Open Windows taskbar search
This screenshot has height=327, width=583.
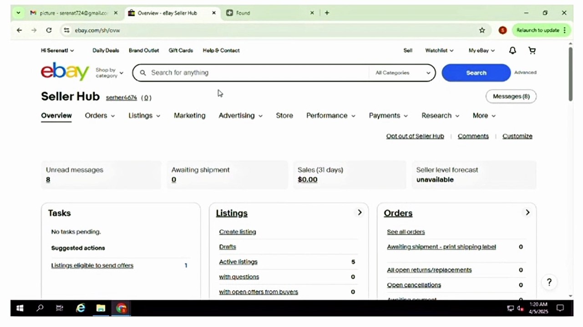[40, 308]
